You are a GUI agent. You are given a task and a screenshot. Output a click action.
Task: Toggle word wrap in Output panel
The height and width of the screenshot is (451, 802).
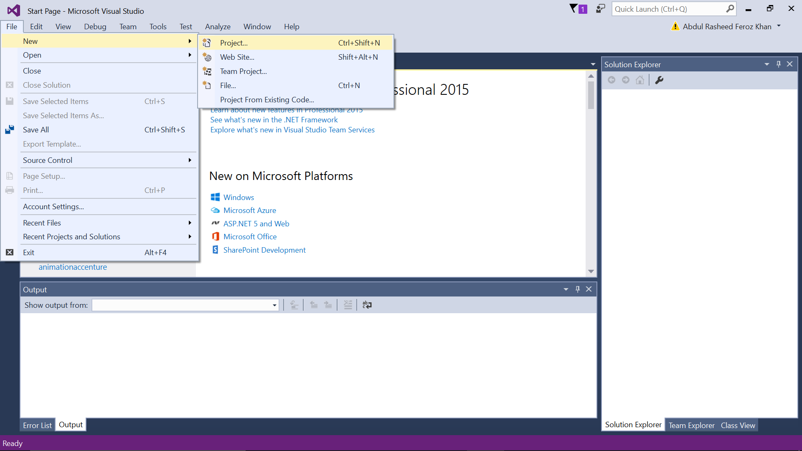tap(367, 305)
